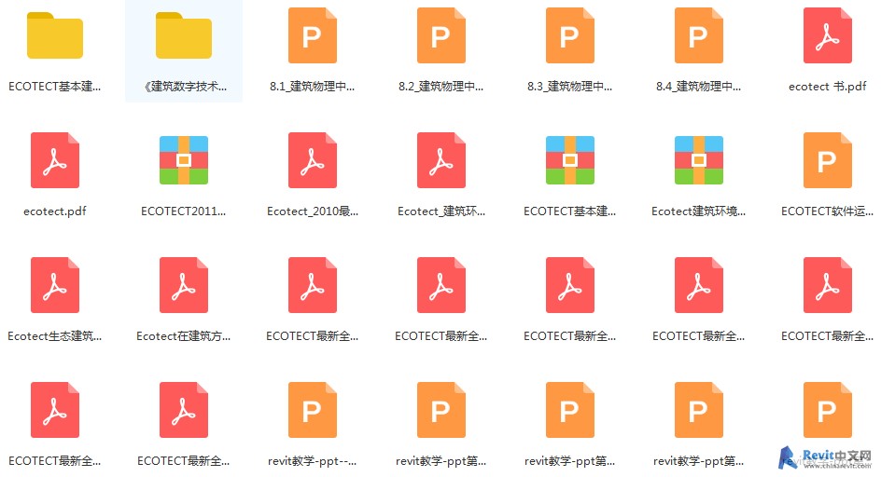The width and height of the screenshot is (881, 477).
Task: Click the ecotect.pdf PDF icon
Action: (55, 160)
